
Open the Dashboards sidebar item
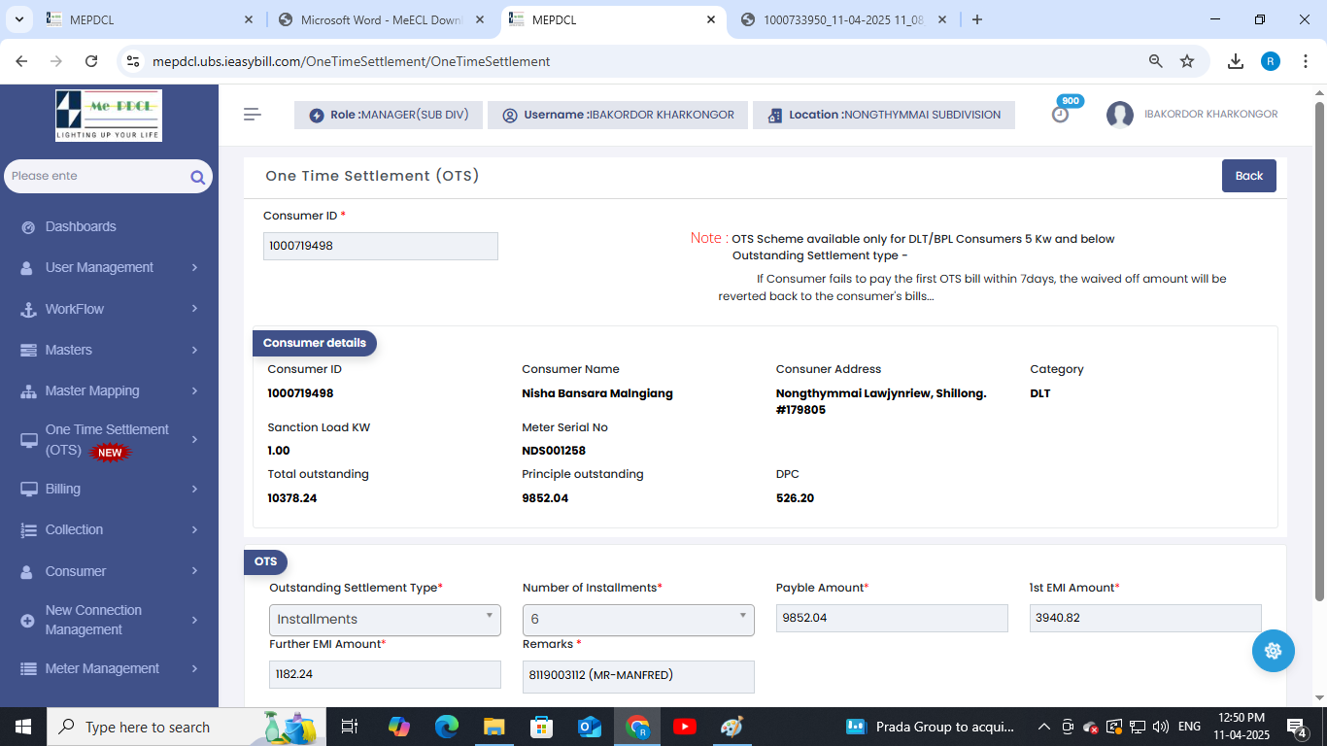[x=109, y=226]
